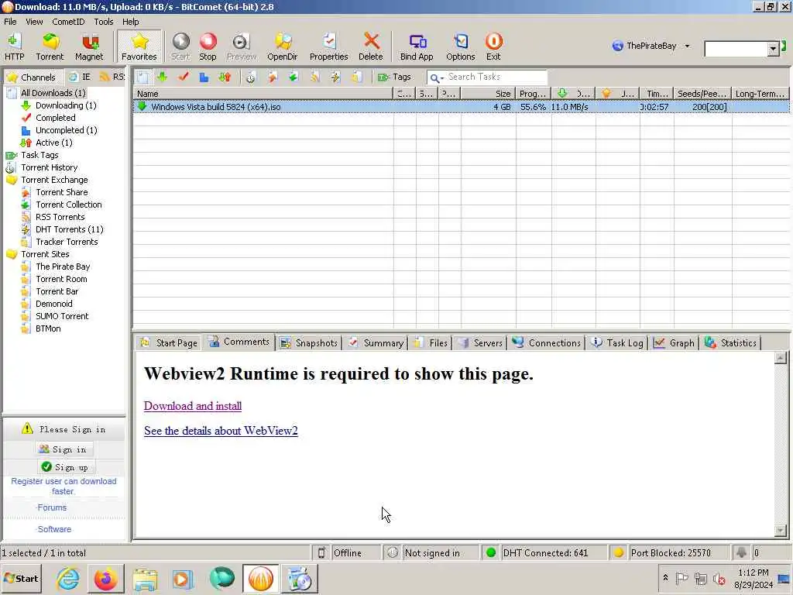
Task: Open the Tags filter button
Action: tap(394, 77)
